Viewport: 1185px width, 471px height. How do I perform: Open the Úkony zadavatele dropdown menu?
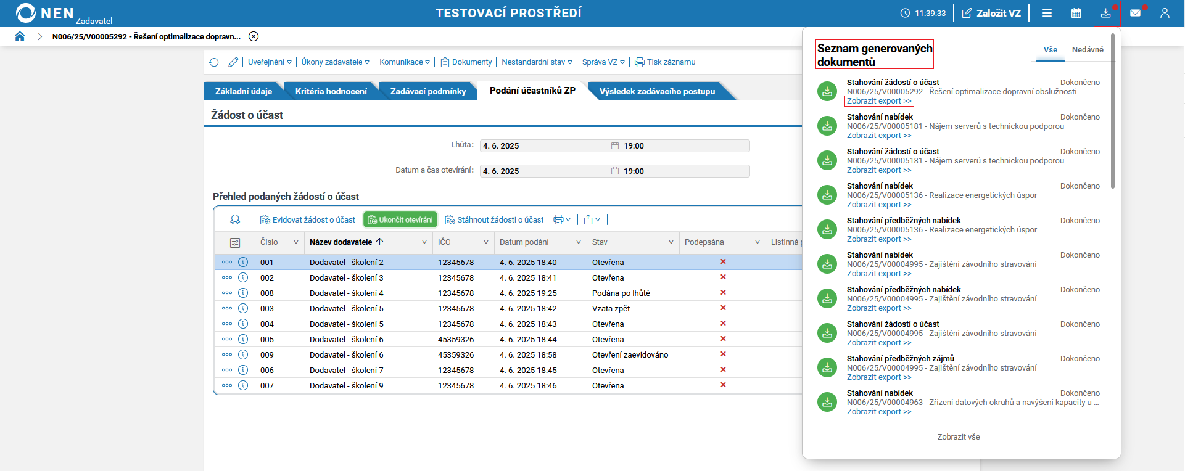click(x=336, y=62)
